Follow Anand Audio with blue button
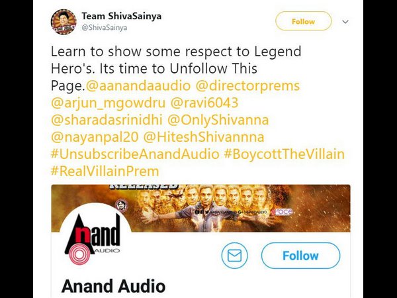The height and width of the screenshot is (298, 397). [300, 256]
